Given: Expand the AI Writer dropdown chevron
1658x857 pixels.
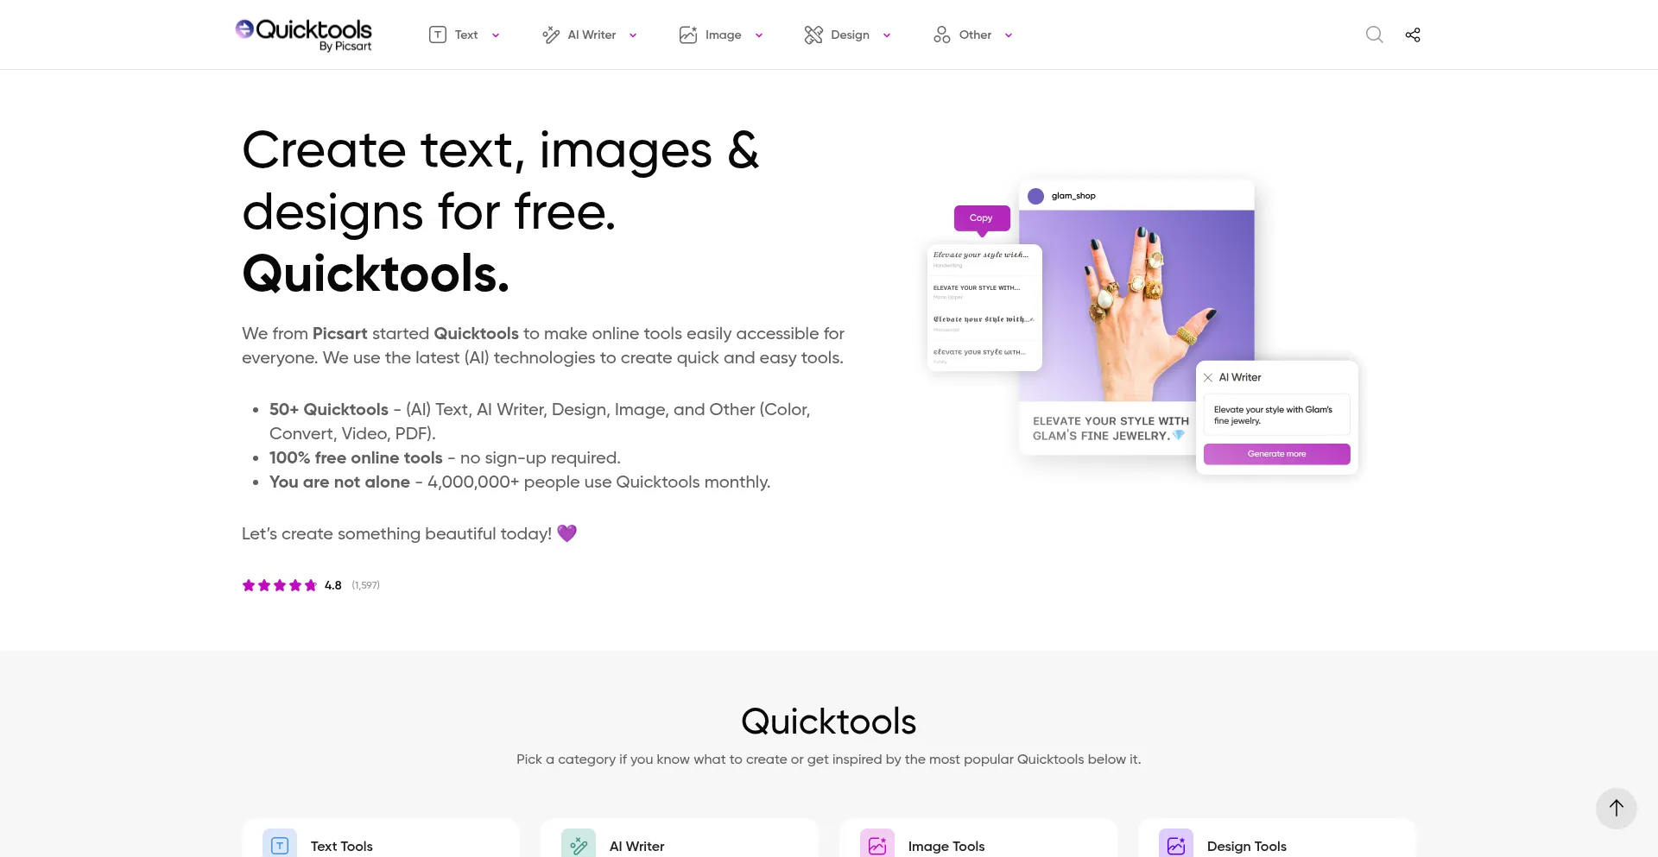Looking at the screenshot, I should 633,35.
